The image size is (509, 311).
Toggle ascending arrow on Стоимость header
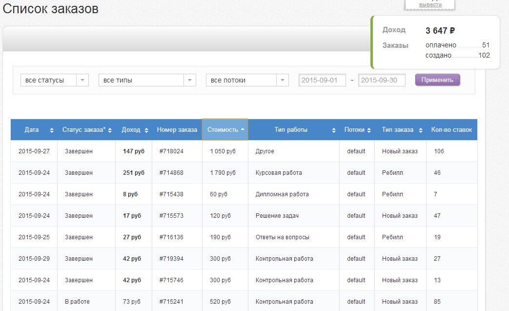243,129
